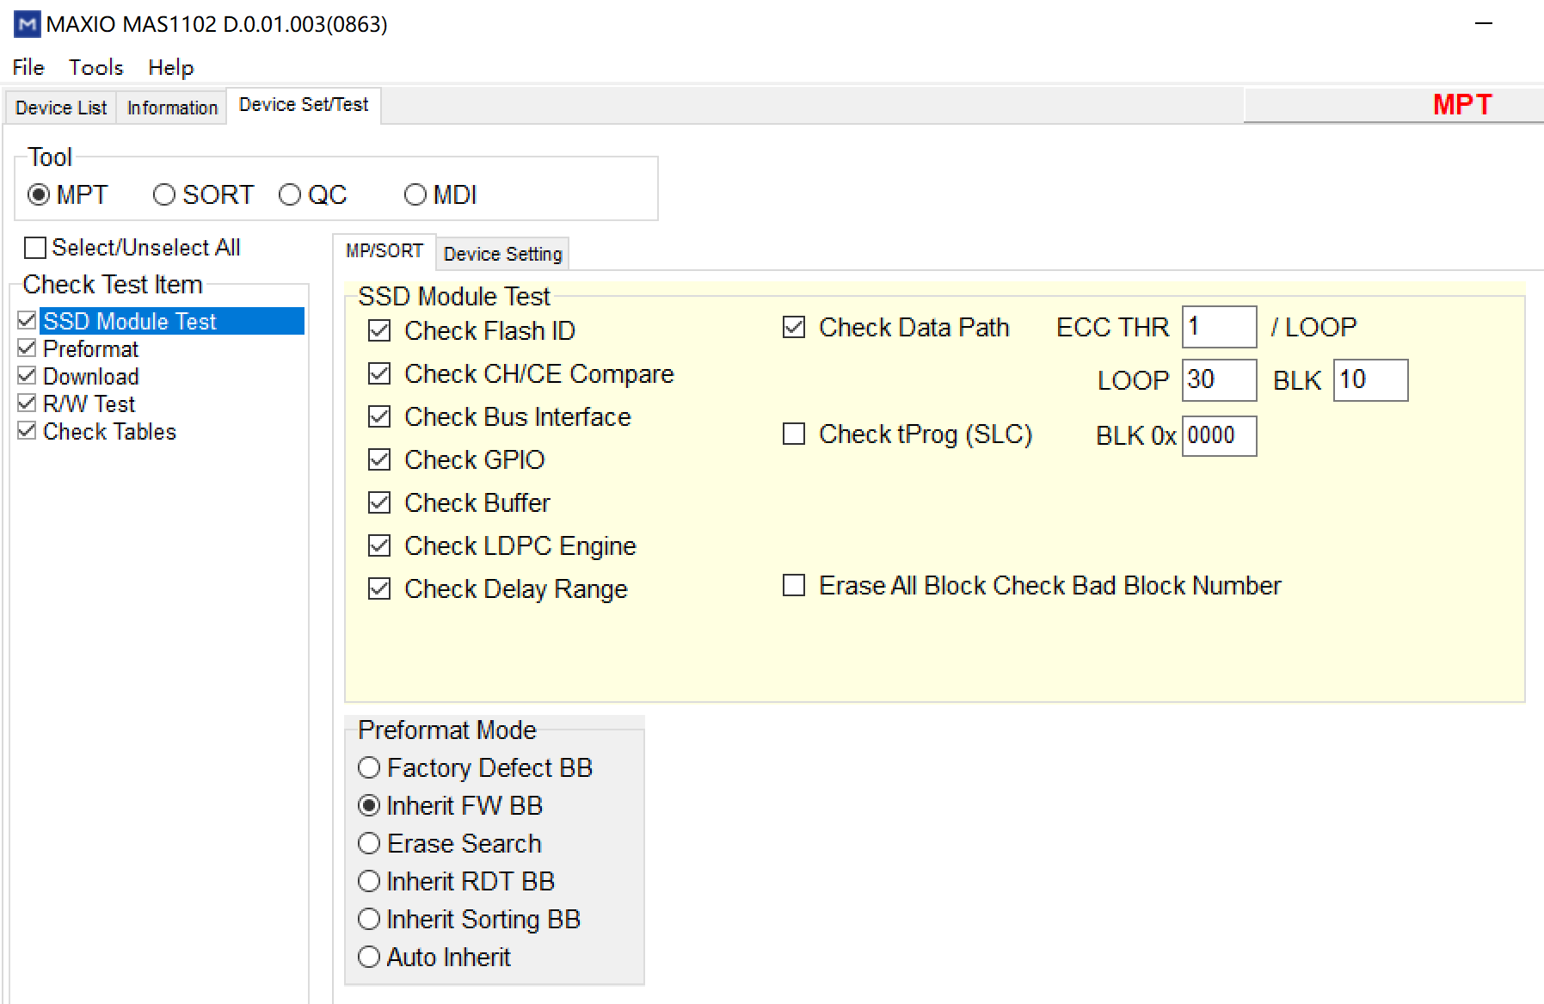Select the R/W Test list row label
The width and height of the screenshot is (1544, 1004).
[89, 404]
